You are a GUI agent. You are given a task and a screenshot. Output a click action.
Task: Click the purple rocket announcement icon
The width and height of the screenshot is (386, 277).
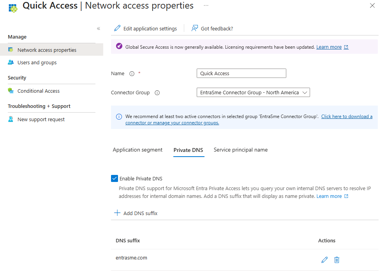click(119, 46)
